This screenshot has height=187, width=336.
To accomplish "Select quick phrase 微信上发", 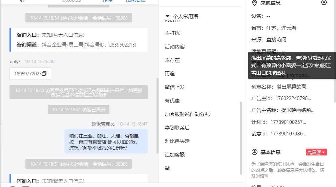I will (175, 87).
